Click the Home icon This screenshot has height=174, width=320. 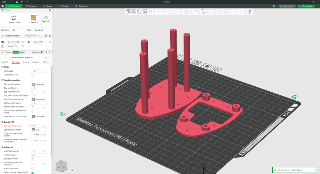coord(2,6)
